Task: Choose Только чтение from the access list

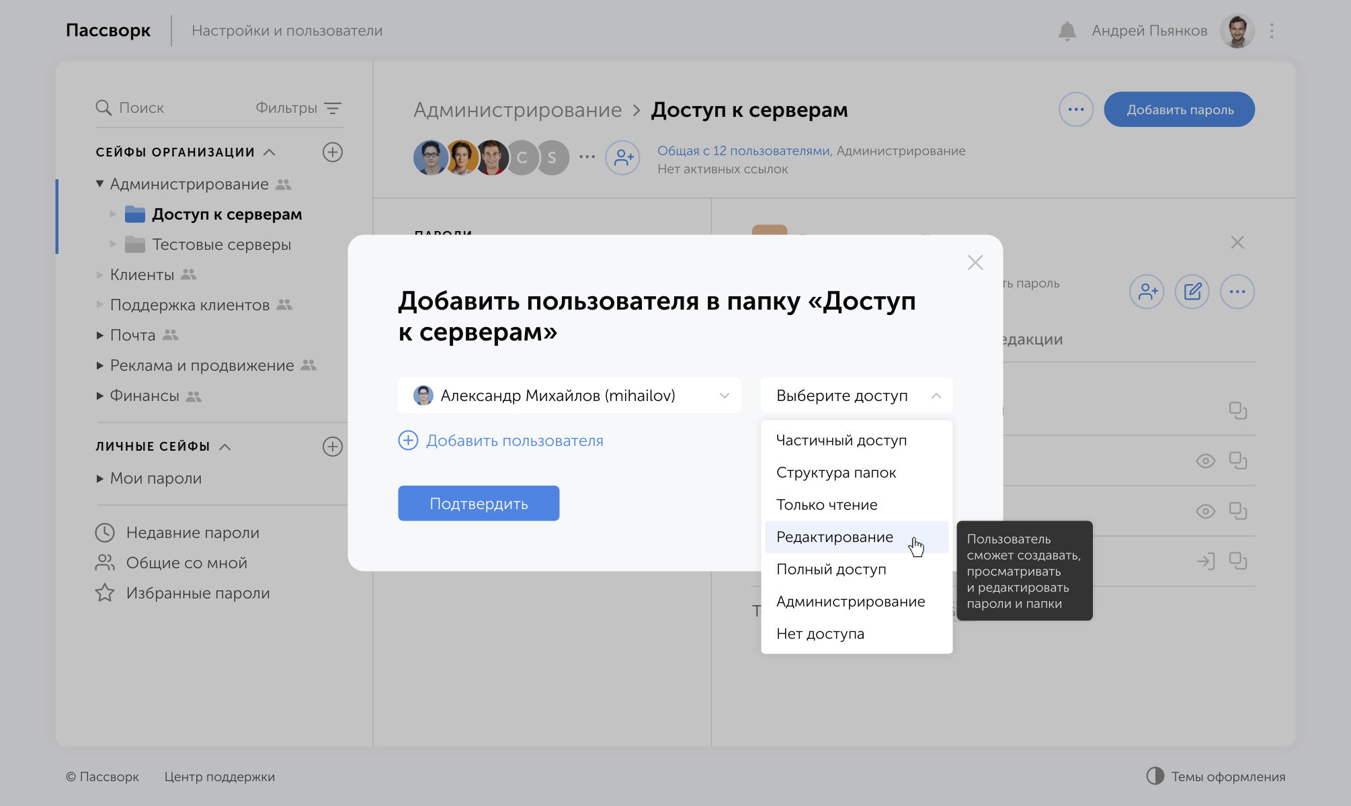Action: [827, 504]
